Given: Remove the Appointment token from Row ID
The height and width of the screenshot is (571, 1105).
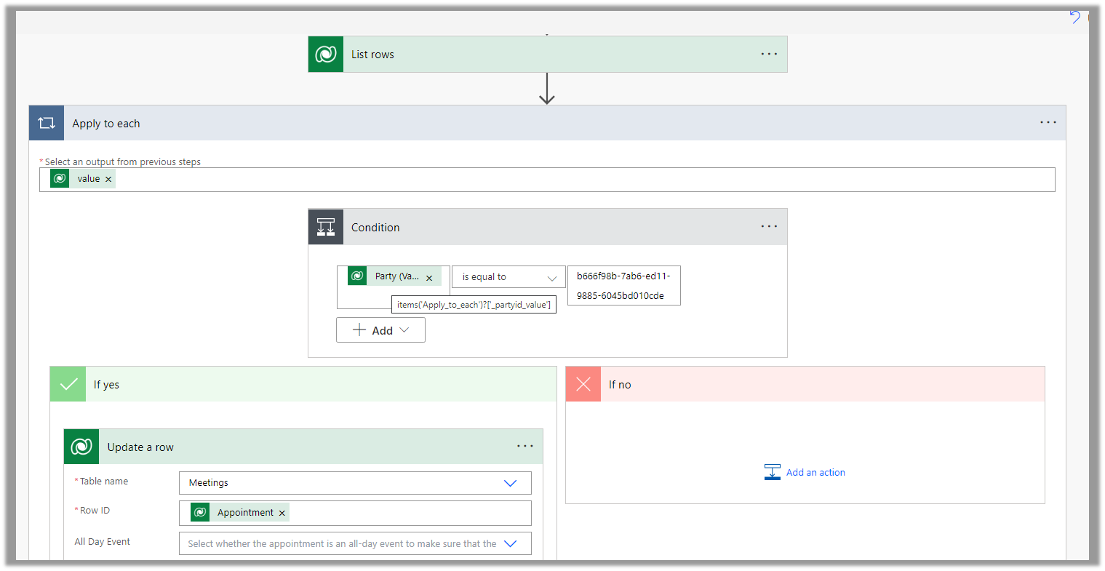Looking at the screenshot, I should click(282, 513).
